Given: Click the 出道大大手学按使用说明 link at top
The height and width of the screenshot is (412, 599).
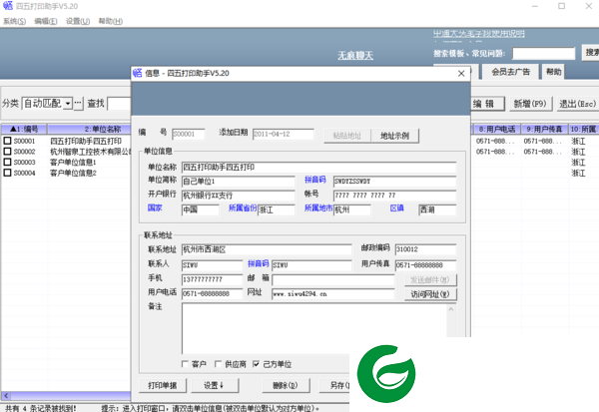Looking at the screenshot, I should (x=478, y=34).
